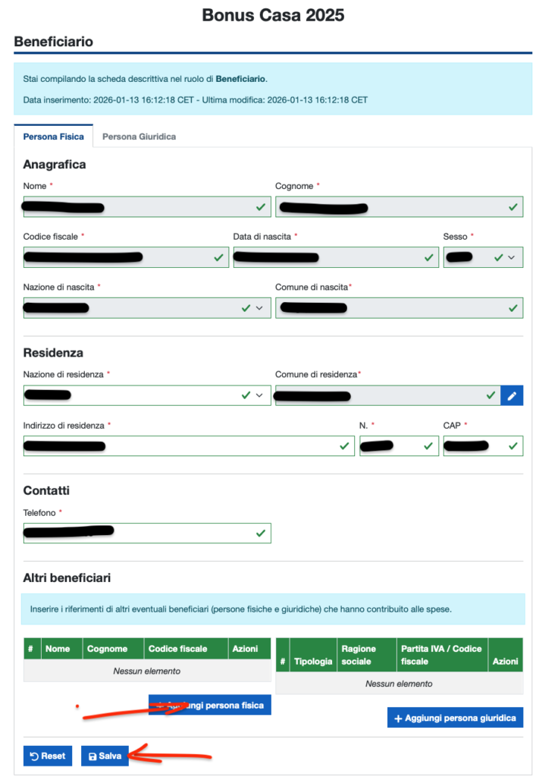Screen dimensions: 536x777
Task: Open the Nazione di residenza dropdown
Action: (x=259, y=395)
